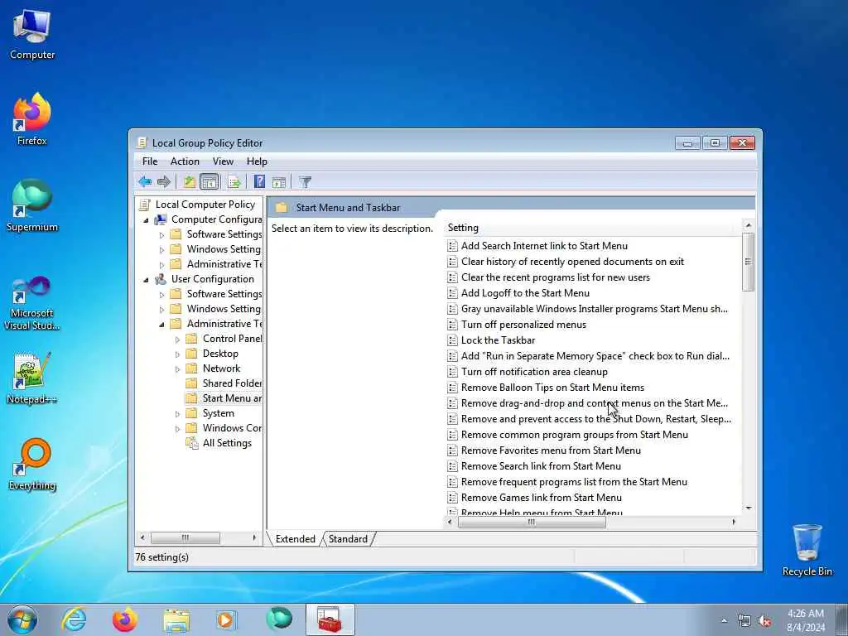
Task: Select the Supermium desktop shortcut
Action: (x=32, y=205)
